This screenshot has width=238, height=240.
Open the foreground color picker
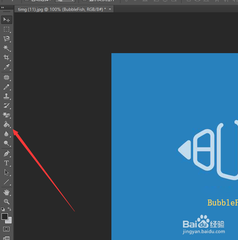5,217
